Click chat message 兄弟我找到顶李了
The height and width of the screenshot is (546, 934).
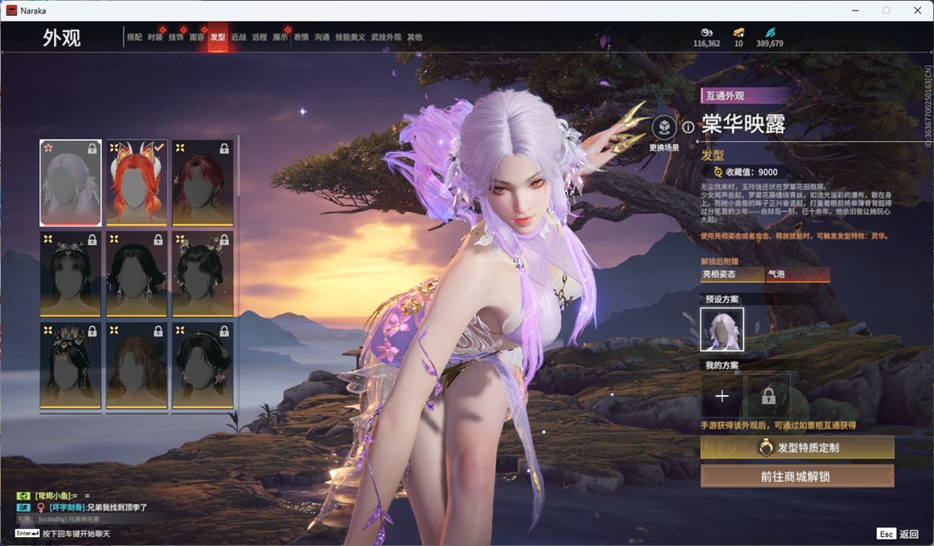tap(117, 507)
